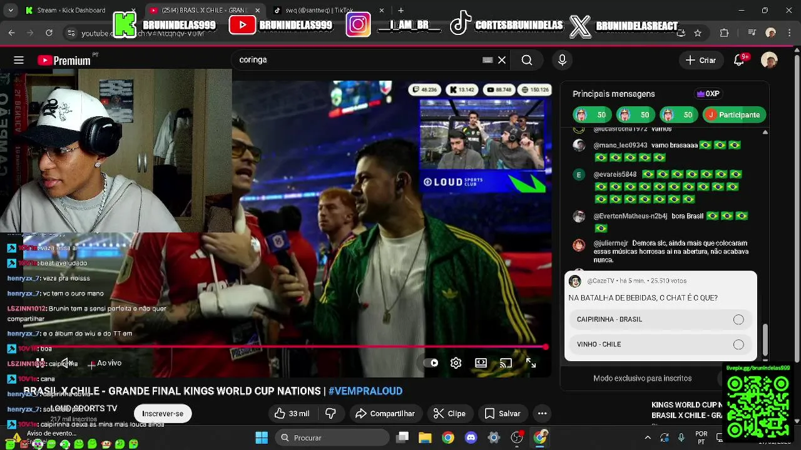
Task: Open the YouTube guide hamburger menu
Action: click(x=19, y=60)
